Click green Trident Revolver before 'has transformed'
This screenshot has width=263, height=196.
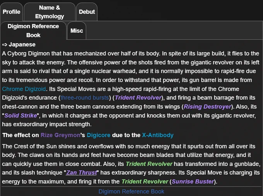pos(149,164)
